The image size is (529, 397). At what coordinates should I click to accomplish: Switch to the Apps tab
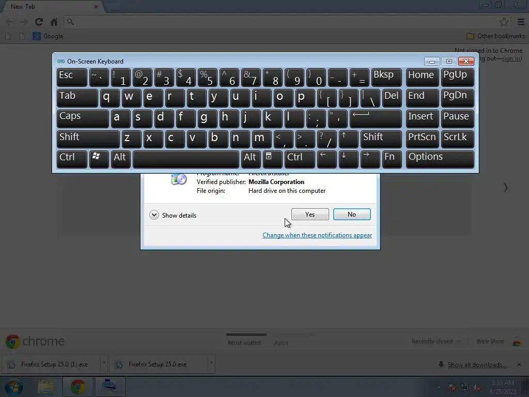coord(281,343)
